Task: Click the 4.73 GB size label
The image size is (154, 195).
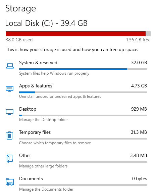Action: coord(139,86)
